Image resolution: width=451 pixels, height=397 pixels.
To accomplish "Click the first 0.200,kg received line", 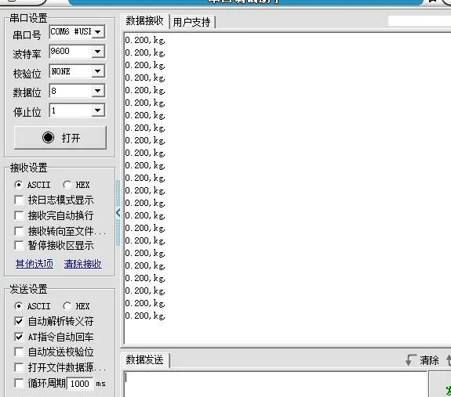I will click(x=145, y=40).
